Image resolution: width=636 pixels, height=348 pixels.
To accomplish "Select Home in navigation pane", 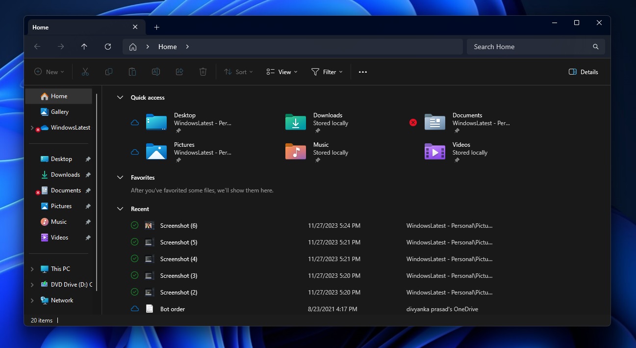I will pos(59,96).
